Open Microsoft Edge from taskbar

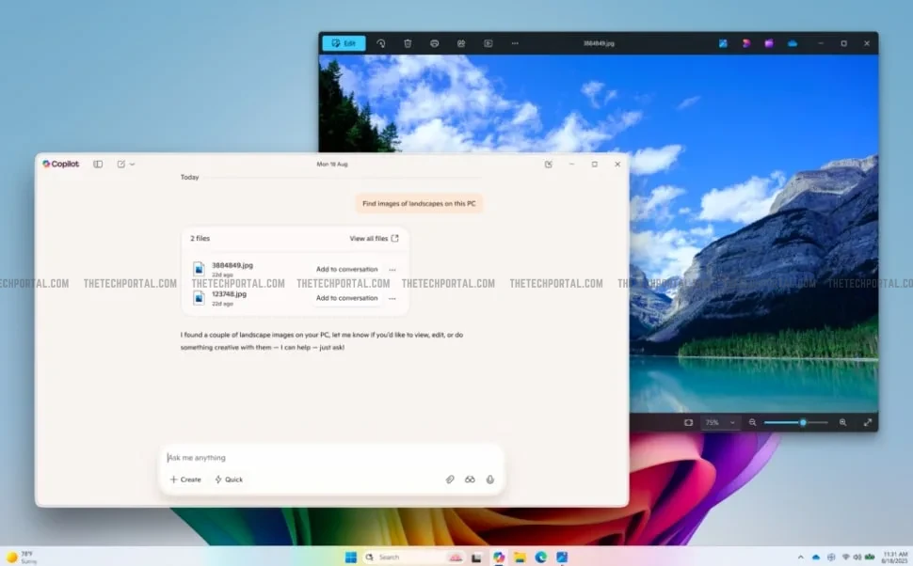541,558
